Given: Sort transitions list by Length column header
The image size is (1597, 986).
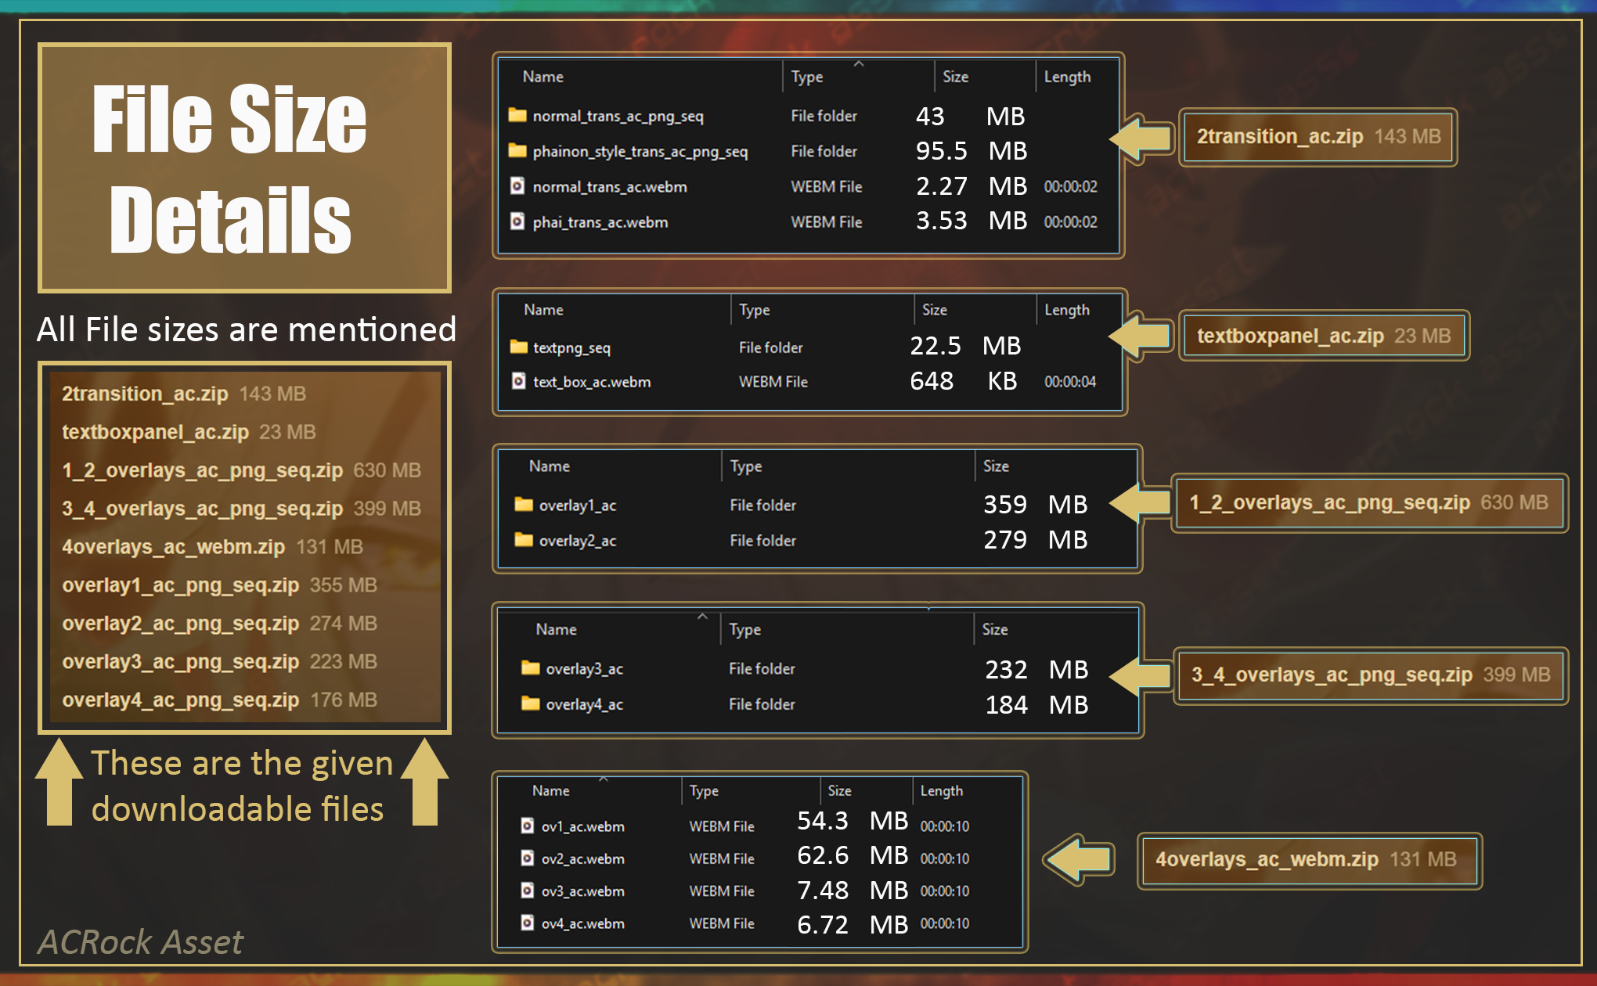Looking at the screenshot, I should 1067,77.
